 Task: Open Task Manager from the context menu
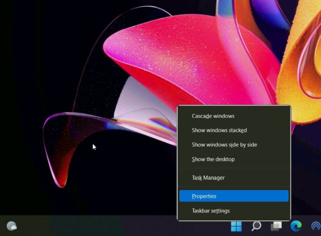pos(208,178)
